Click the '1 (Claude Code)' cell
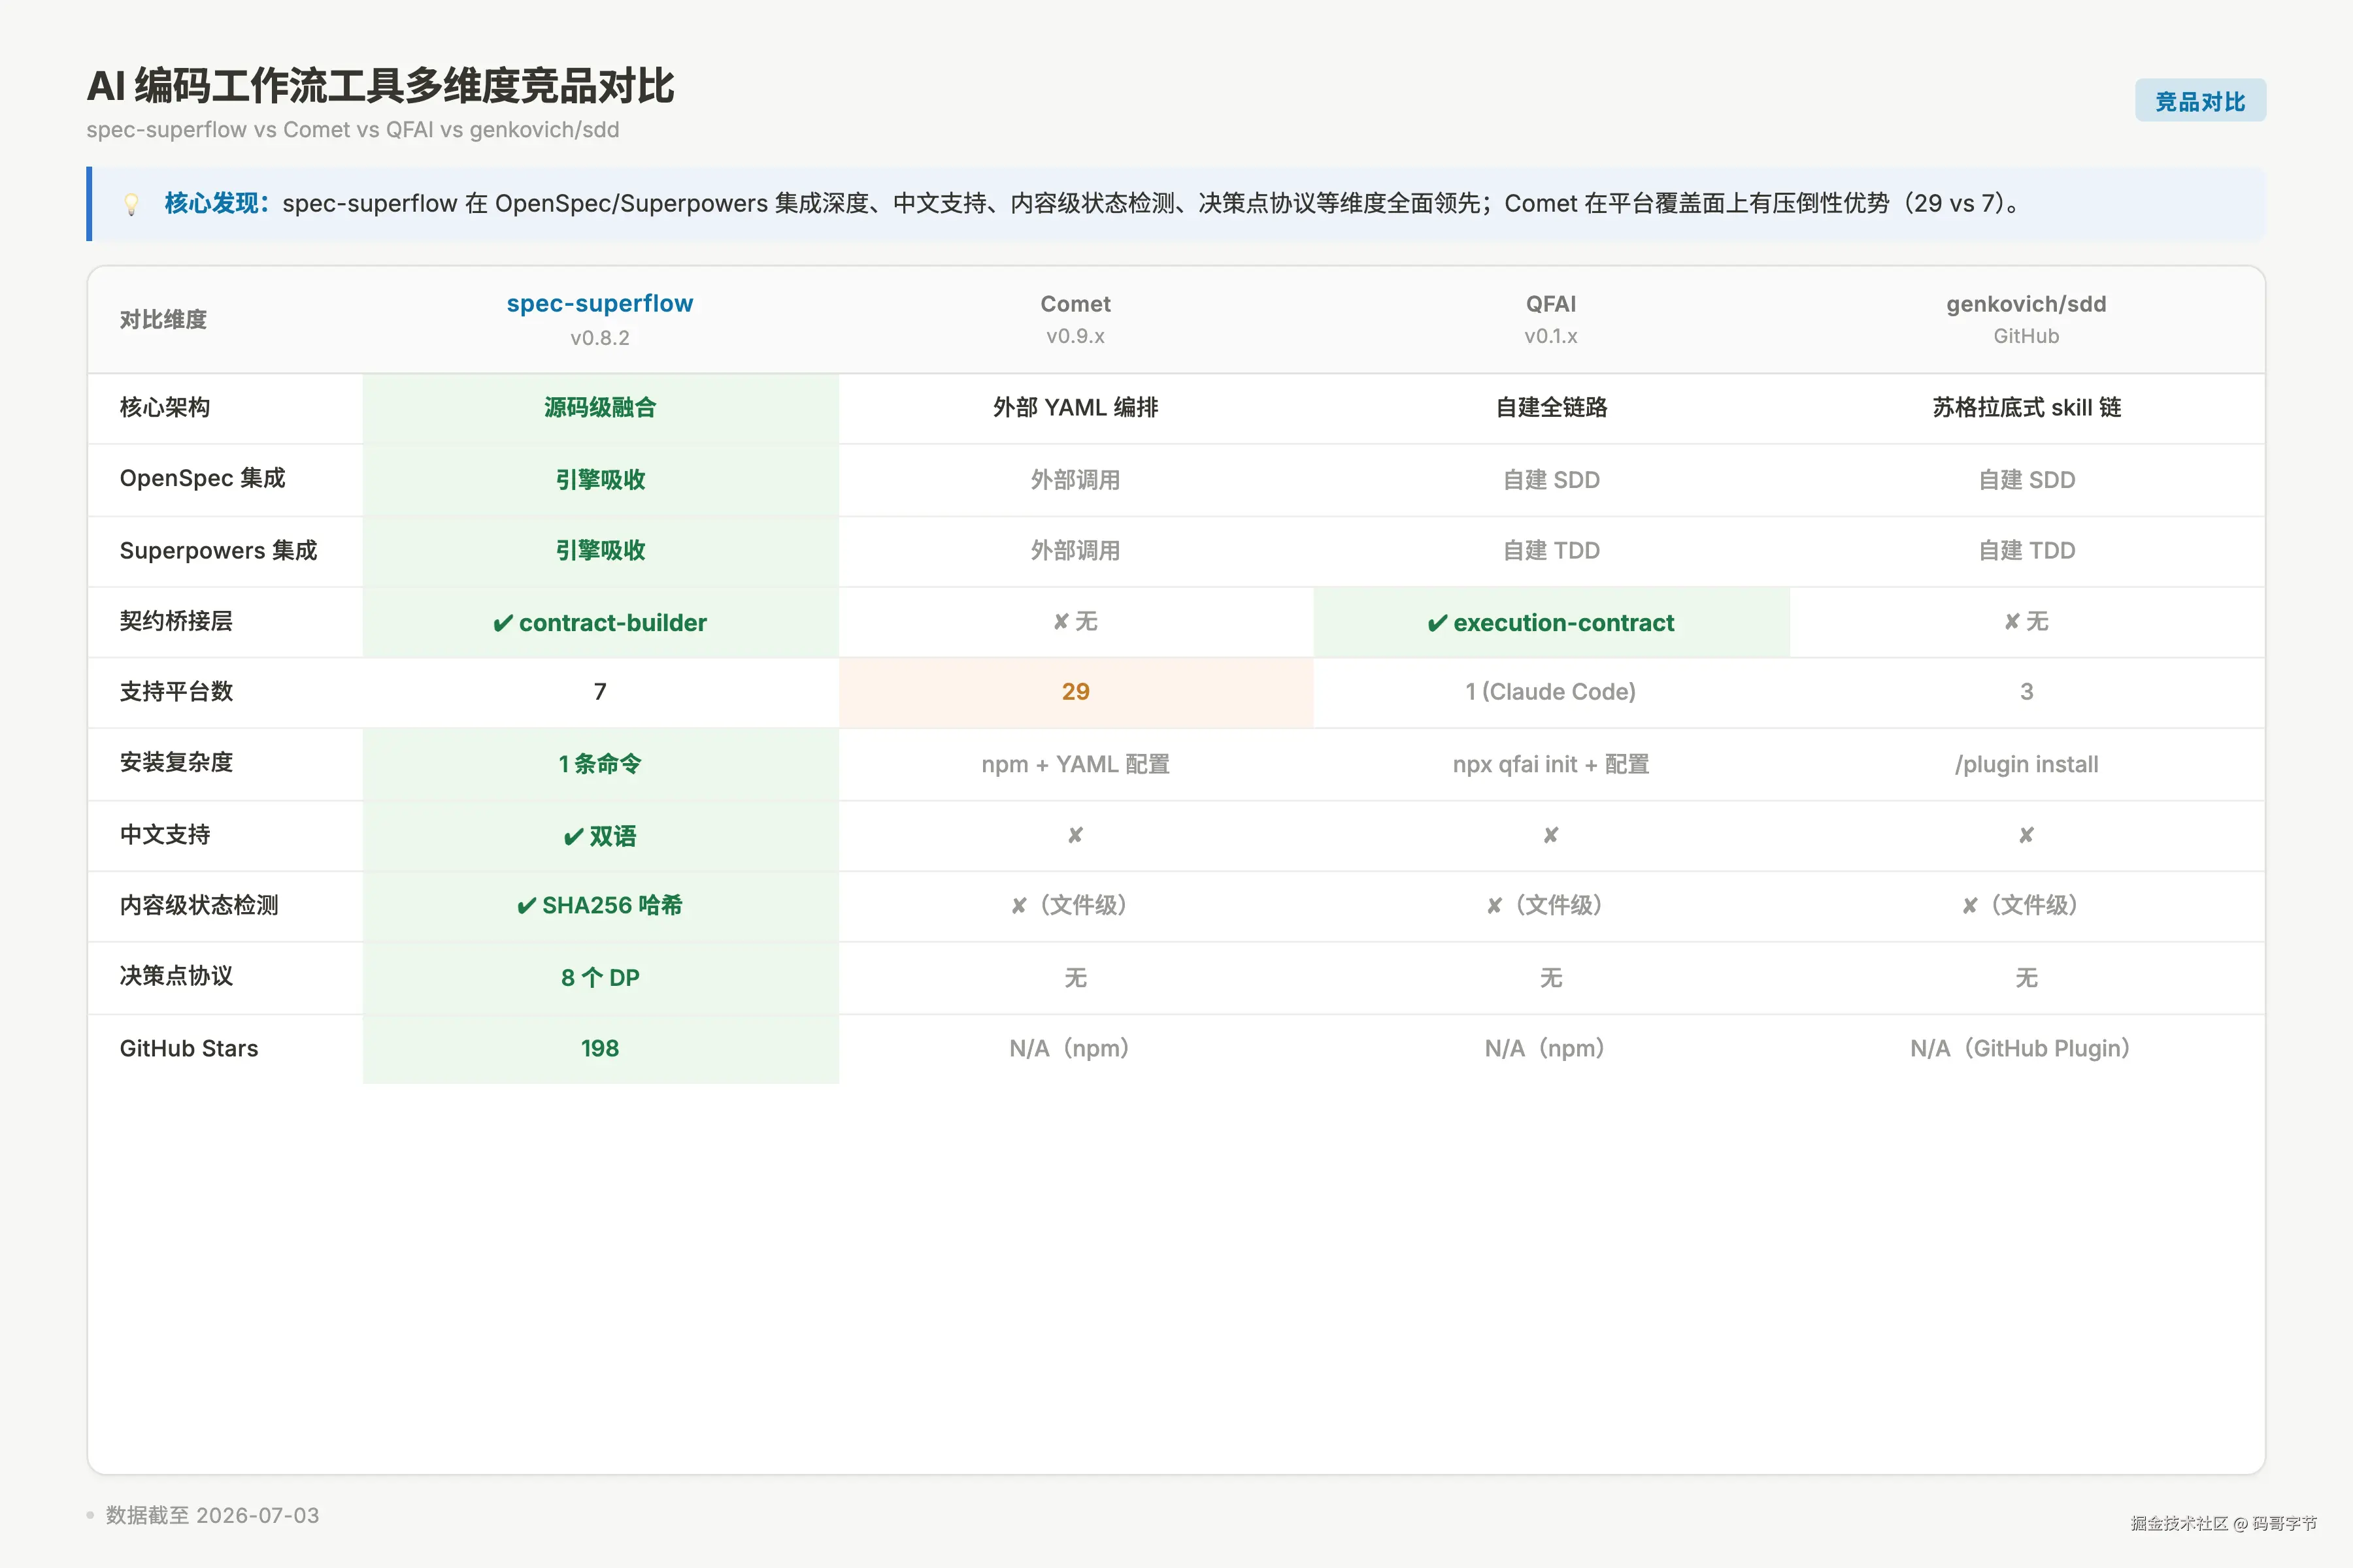 (1550, 692)
